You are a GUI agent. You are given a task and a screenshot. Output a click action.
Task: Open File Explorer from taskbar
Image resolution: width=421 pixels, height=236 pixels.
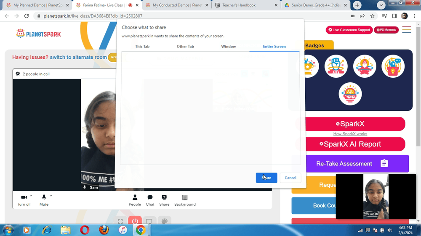[65, 230]
